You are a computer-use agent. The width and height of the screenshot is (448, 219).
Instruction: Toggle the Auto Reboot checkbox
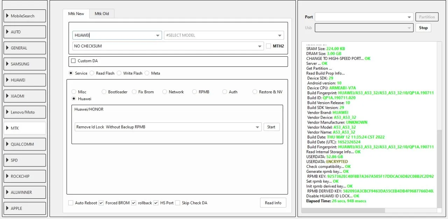click(x=71, y=203)
